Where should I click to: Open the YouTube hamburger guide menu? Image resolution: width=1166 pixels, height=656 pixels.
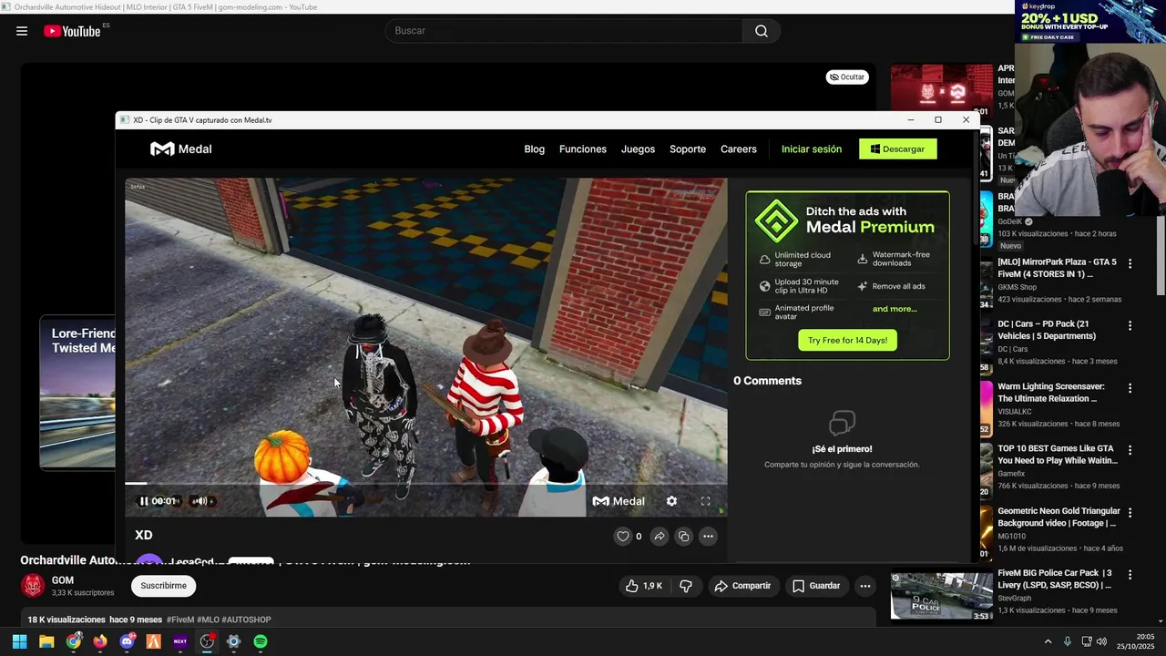pos(22,31)
